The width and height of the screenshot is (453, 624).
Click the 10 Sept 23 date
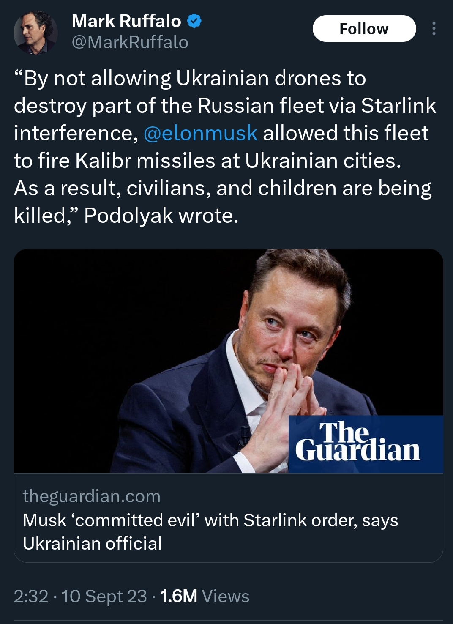pos(104,597)
